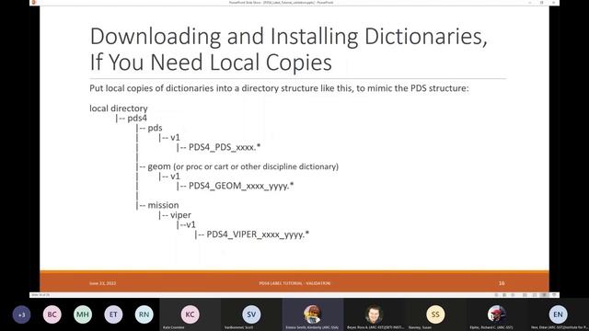
Task: Click the date text in the orange footer
Action: (x=102, y=283)
